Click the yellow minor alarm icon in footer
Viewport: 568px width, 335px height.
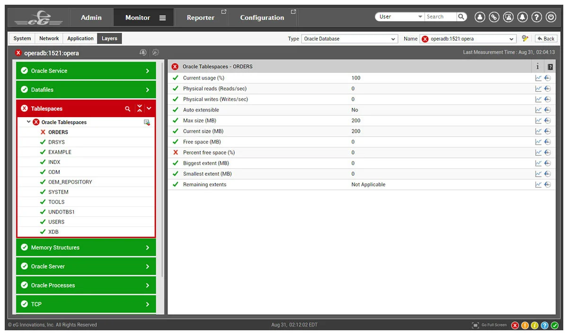click(535, 326)
